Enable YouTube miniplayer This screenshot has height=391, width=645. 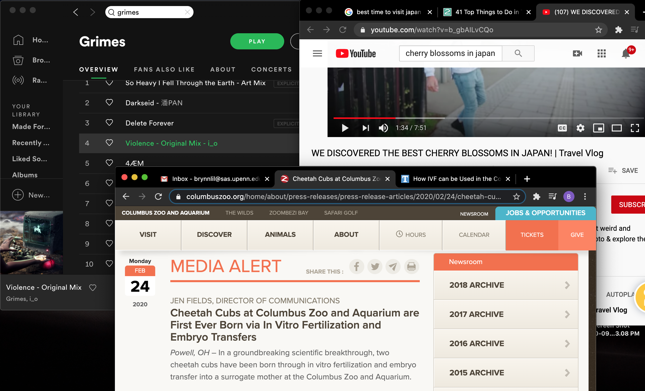click(x=598, y=128)
